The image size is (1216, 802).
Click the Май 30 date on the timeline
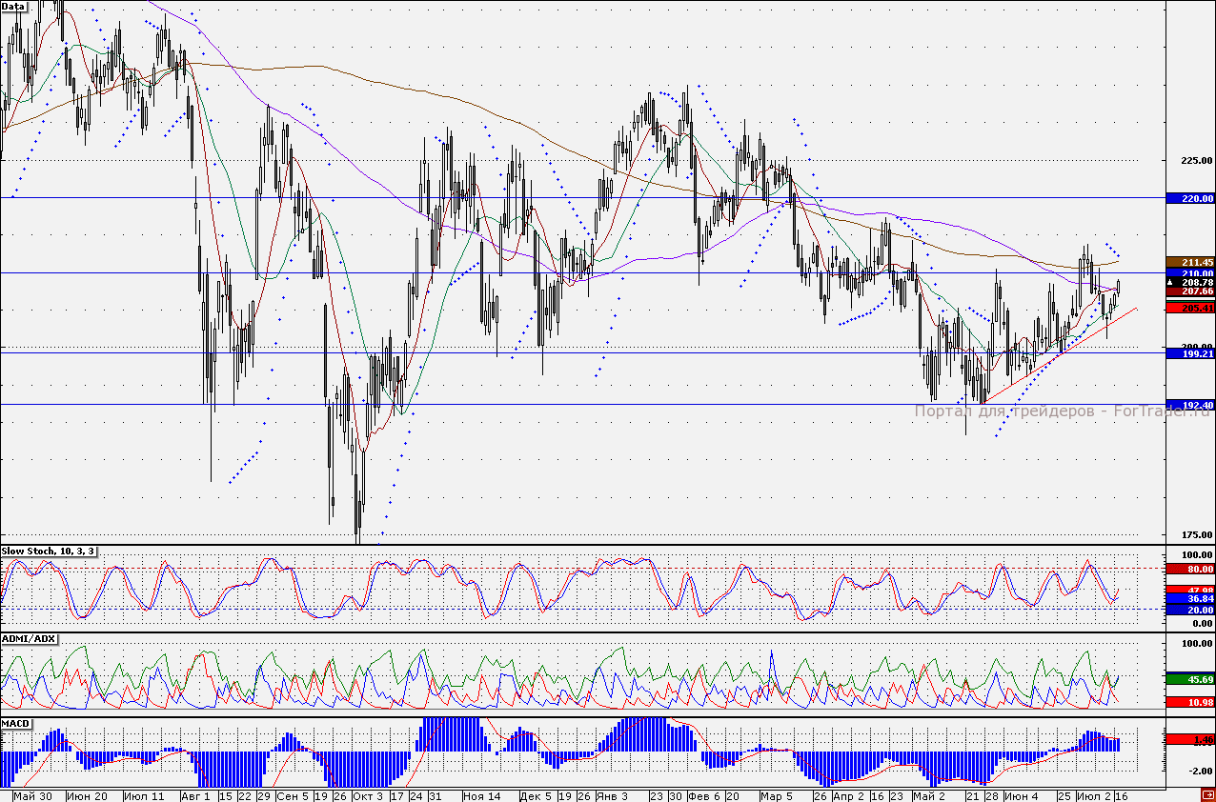33,794
